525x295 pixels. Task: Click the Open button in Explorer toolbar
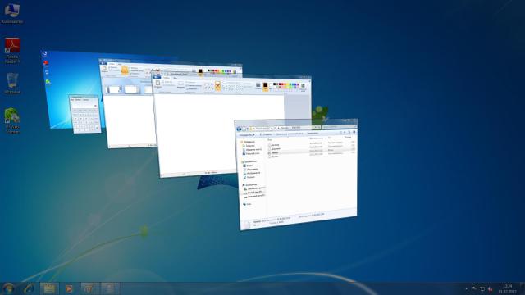(266, 134)
